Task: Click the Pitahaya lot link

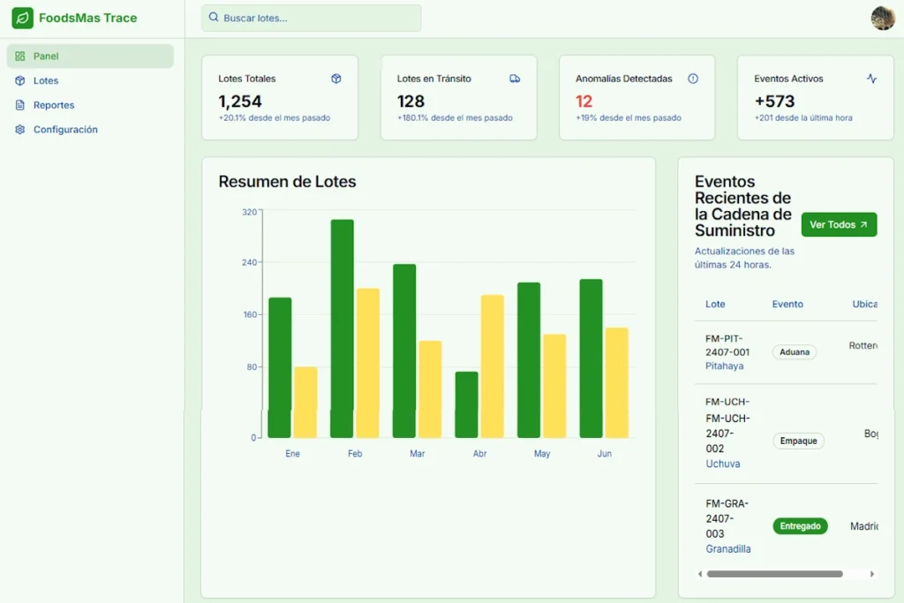Action: click(x=724, y=366)
